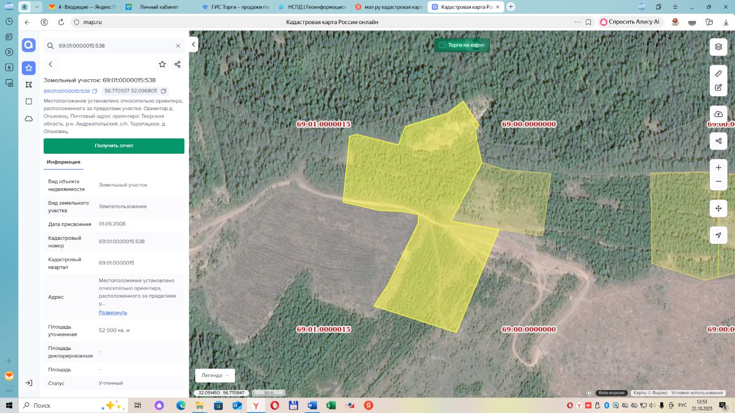Image resolution: width=735 pixels, height=413 pixels.
Task: Collapse the left information panel
Action: (x=194, y=44)
